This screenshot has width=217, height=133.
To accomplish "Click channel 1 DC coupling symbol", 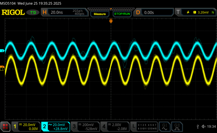I will (20, 125).
